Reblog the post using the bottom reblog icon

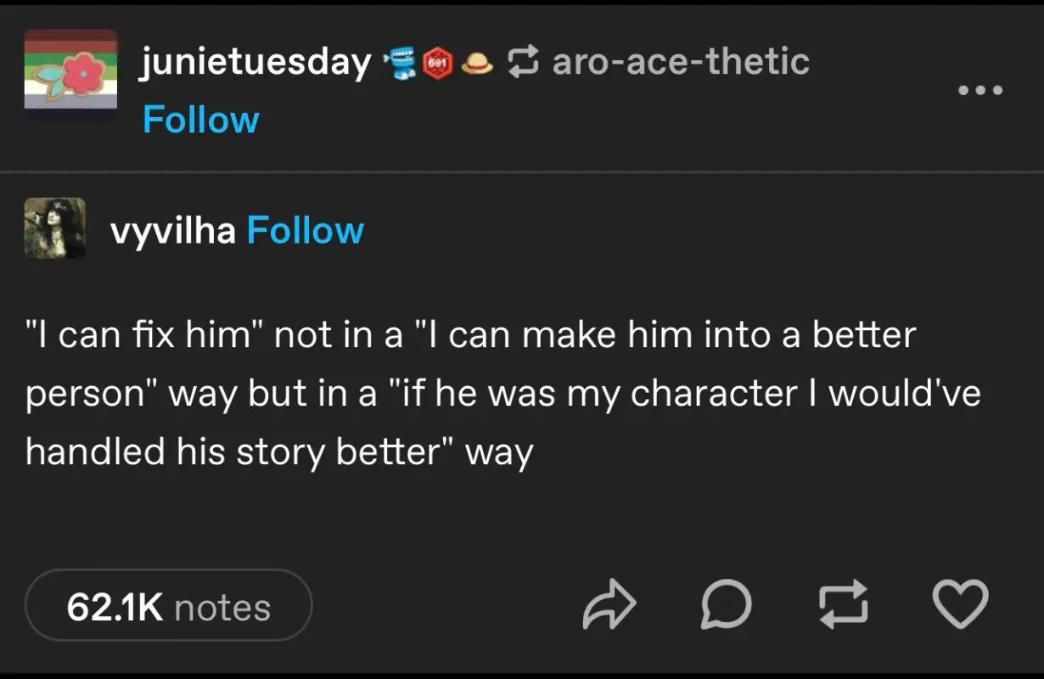click(843, 604)
